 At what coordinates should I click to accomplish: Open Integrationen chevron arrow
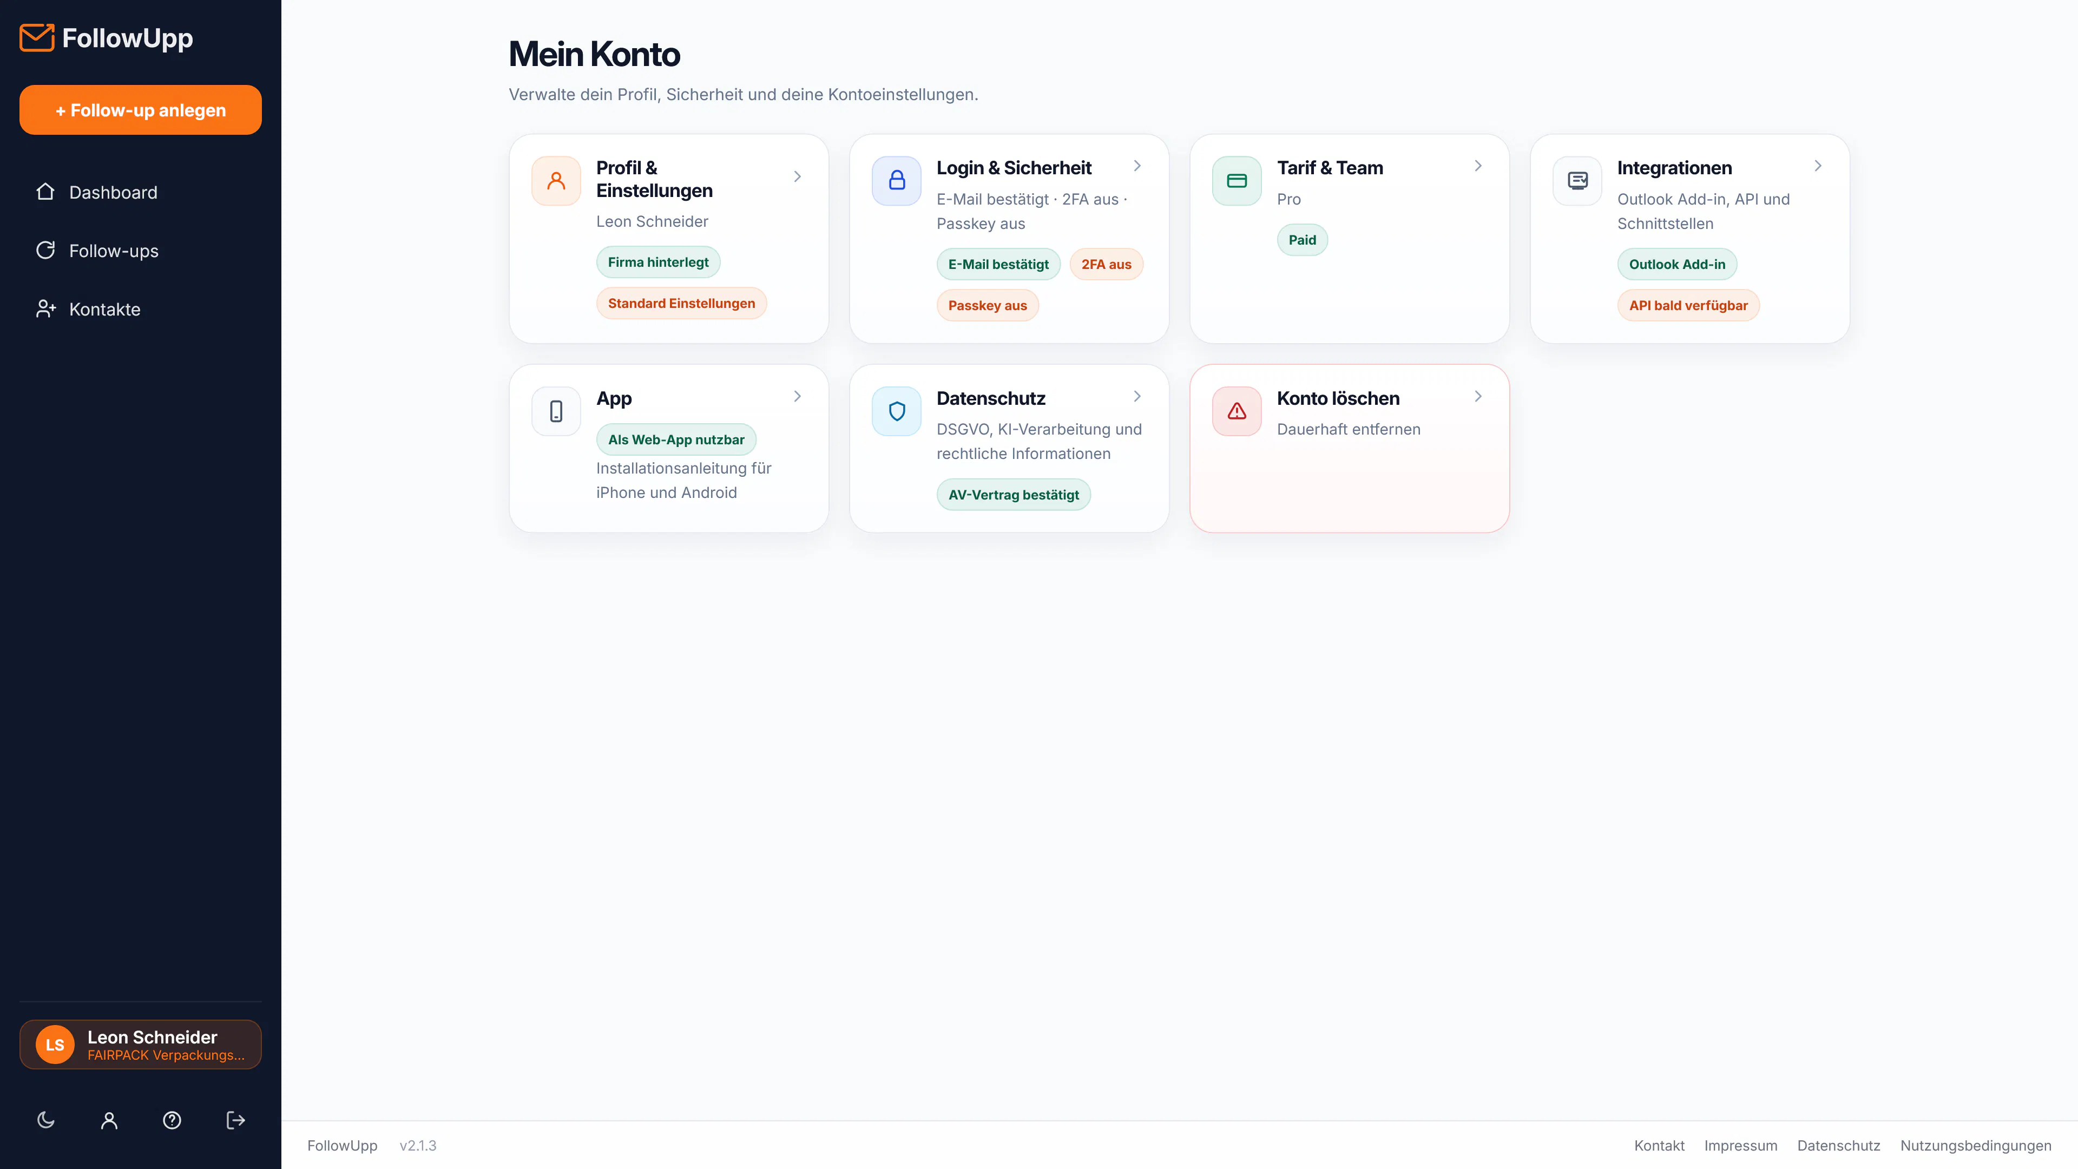[x=1818, y=166]
